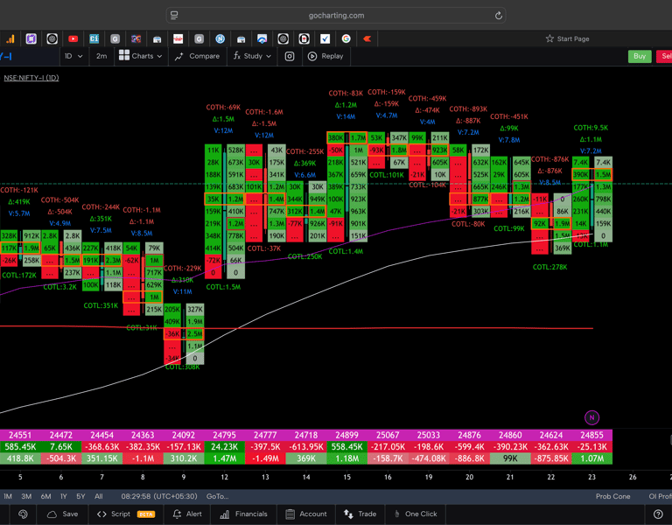
Task: Click the Financials bar-chart icon
Action: pos(225,514)
